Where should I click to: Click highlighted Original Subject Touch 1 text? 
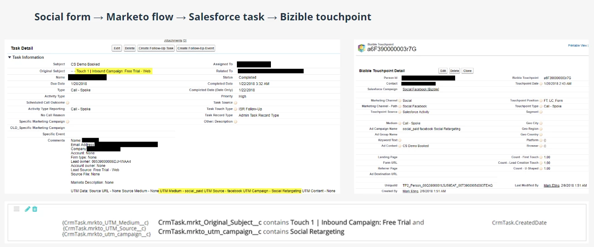(x=114, y=71)
